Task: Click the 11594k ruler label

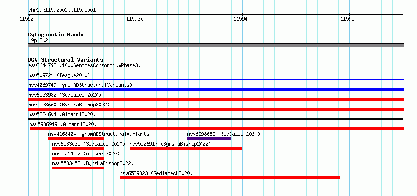Action: point(242,19)
